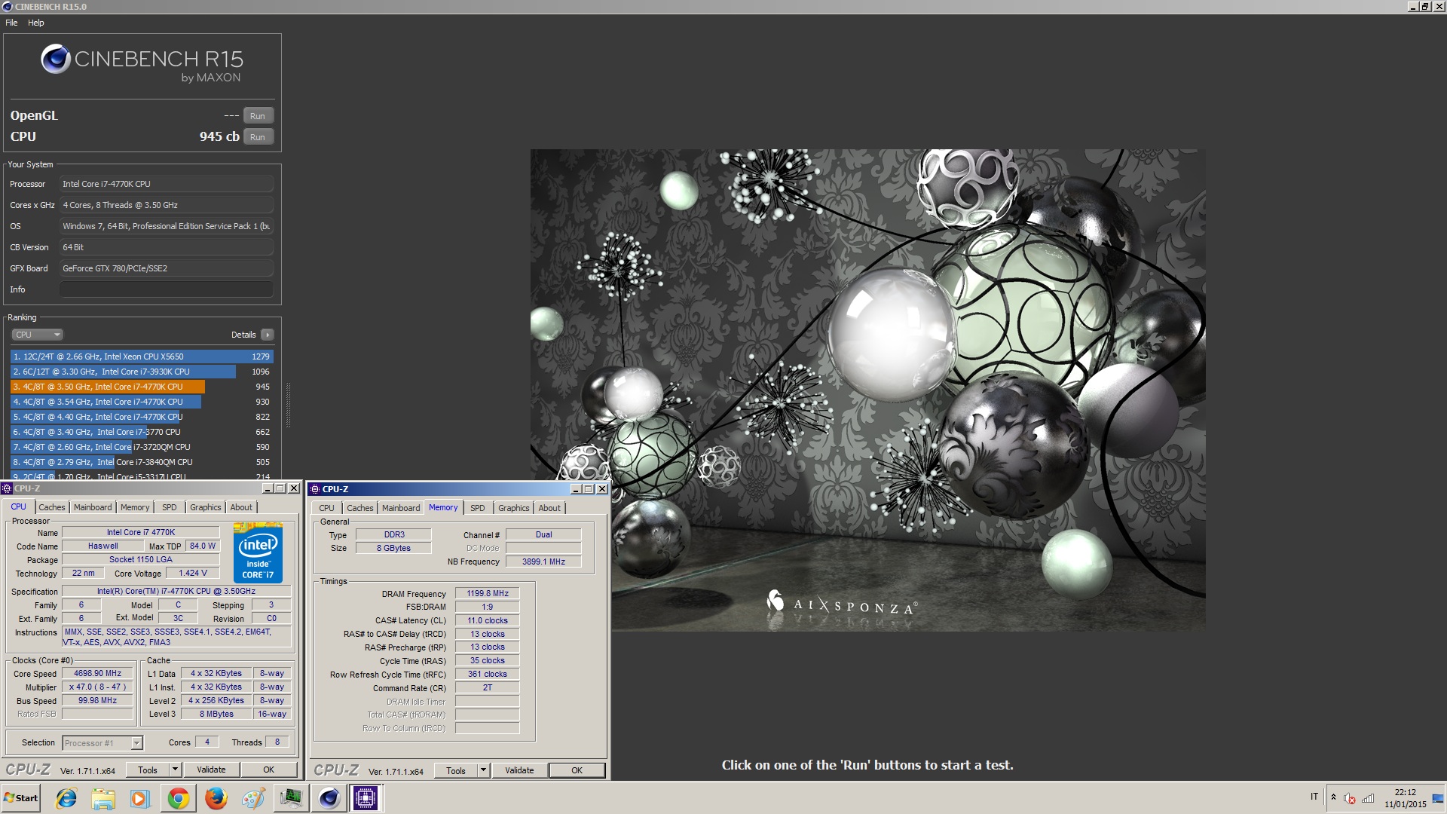Open Paint from the taskbar
This screenshot has width=1447, height=814.
[253, 798]
